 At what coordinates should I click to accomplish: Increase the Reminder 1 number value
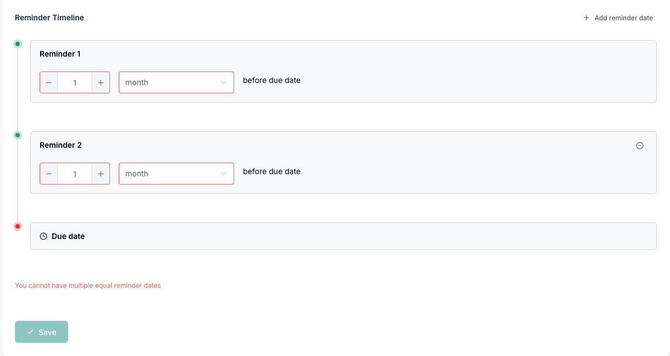click(101, 82)
